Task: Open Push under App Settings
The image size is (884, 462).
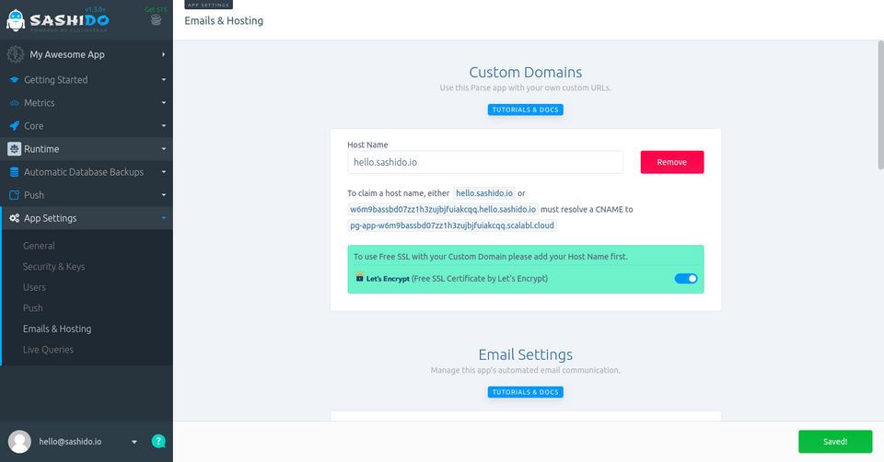Action: (33, 308)
